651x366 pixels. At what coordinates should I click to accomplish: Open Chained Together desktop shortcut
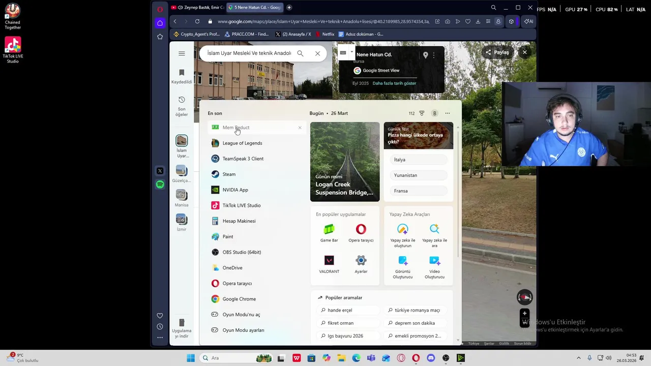pyautogui.click(x=13, y=17)
